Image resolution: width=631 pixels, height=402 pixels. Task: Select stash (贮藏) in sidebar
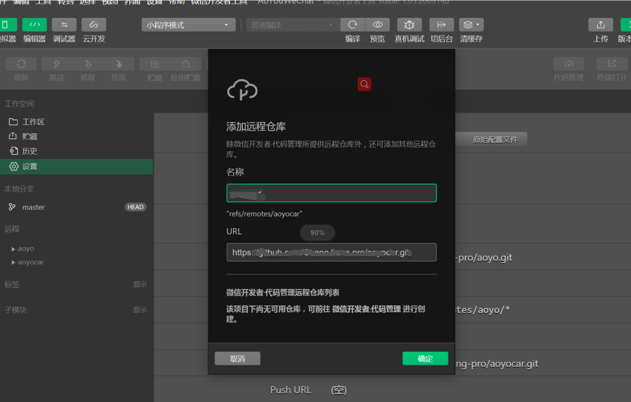pos(76,136)
